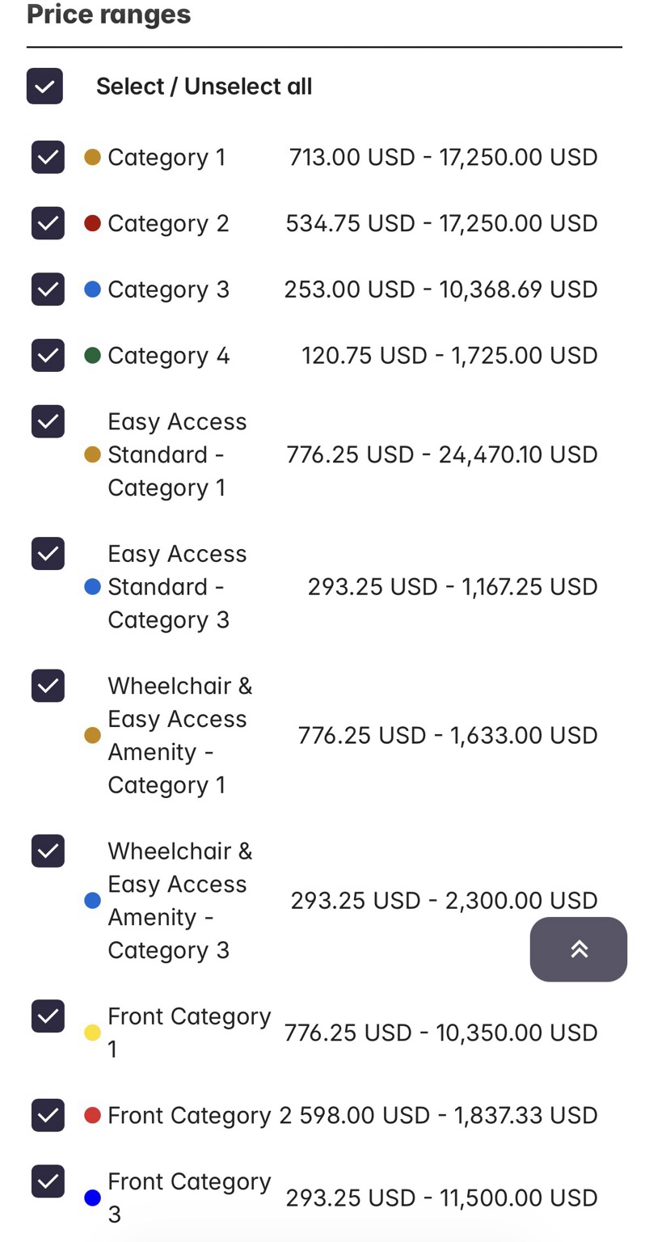The width and height of the screenshot is (649, 1242).
Task: Toggle the Category 4 checkbox
Action: tap(48, 355)
